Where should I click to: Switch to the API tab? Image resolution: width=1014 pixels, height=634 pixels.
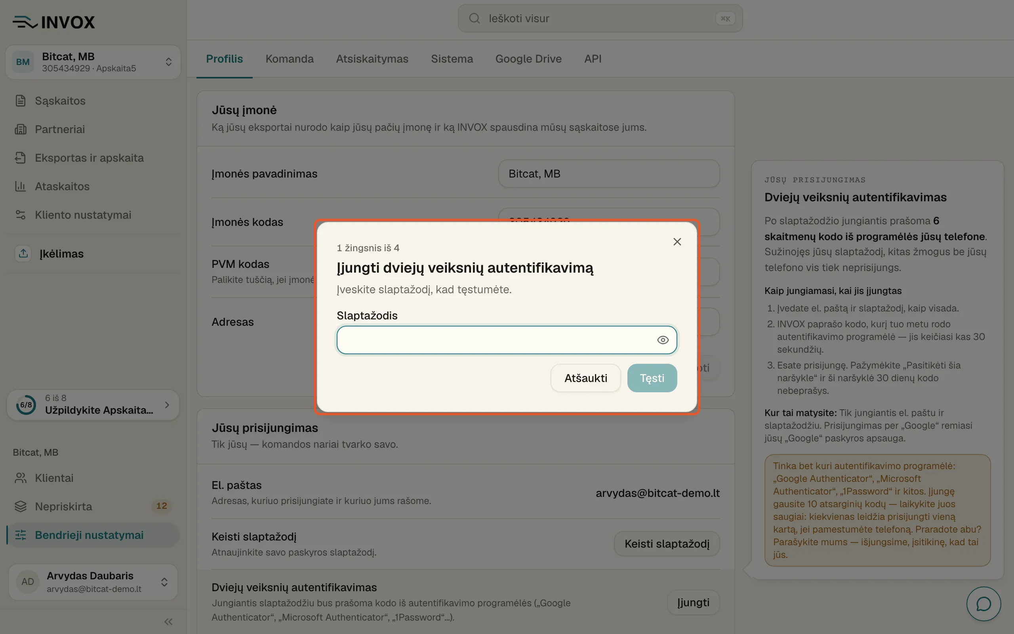coord(593,59)
